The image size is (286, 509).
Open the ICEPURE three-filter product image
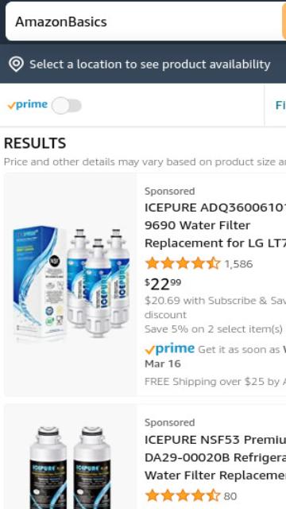[71, 285]
